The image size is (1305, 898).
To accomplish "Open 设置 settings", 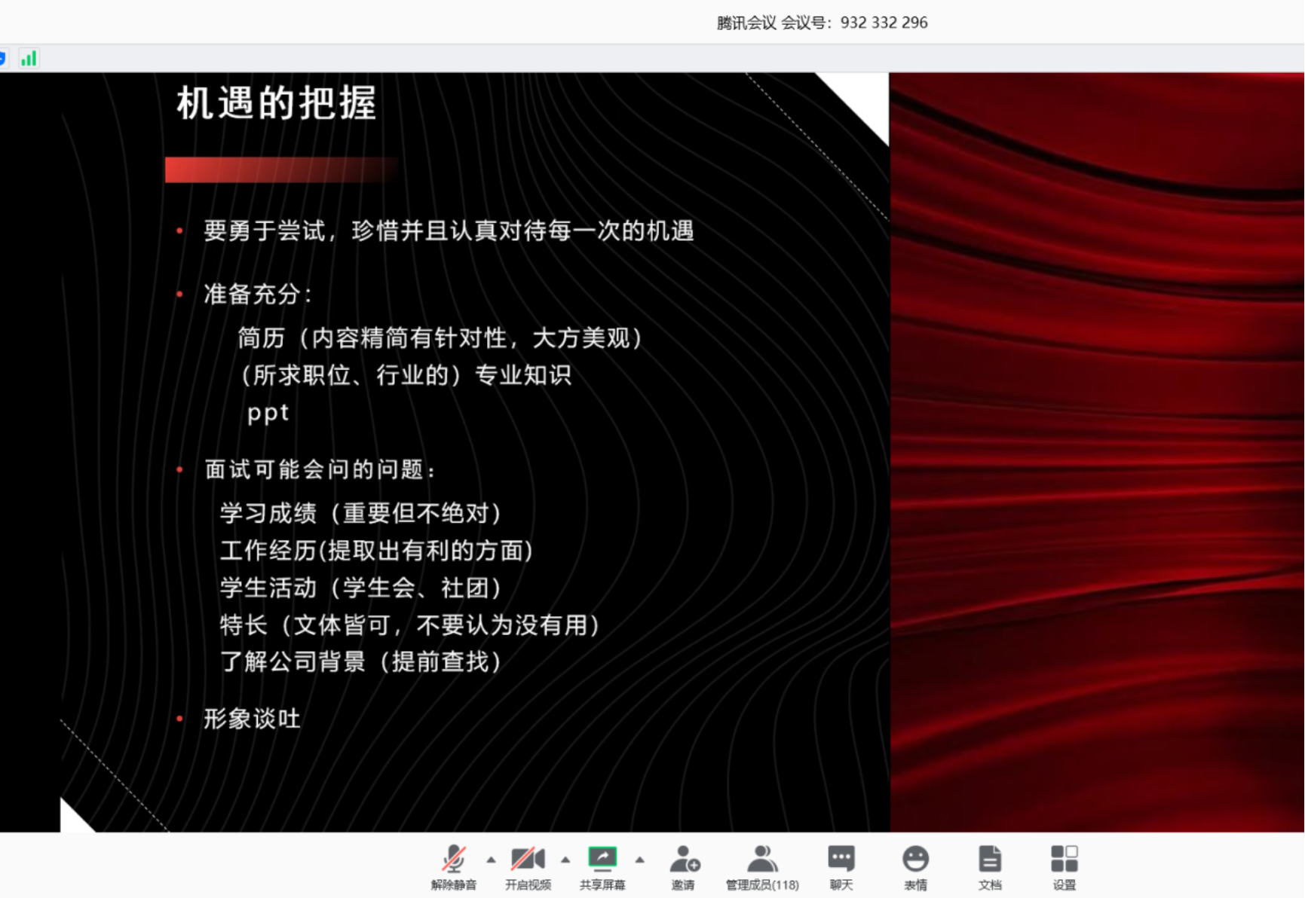I will click(x=1064, y=866).
